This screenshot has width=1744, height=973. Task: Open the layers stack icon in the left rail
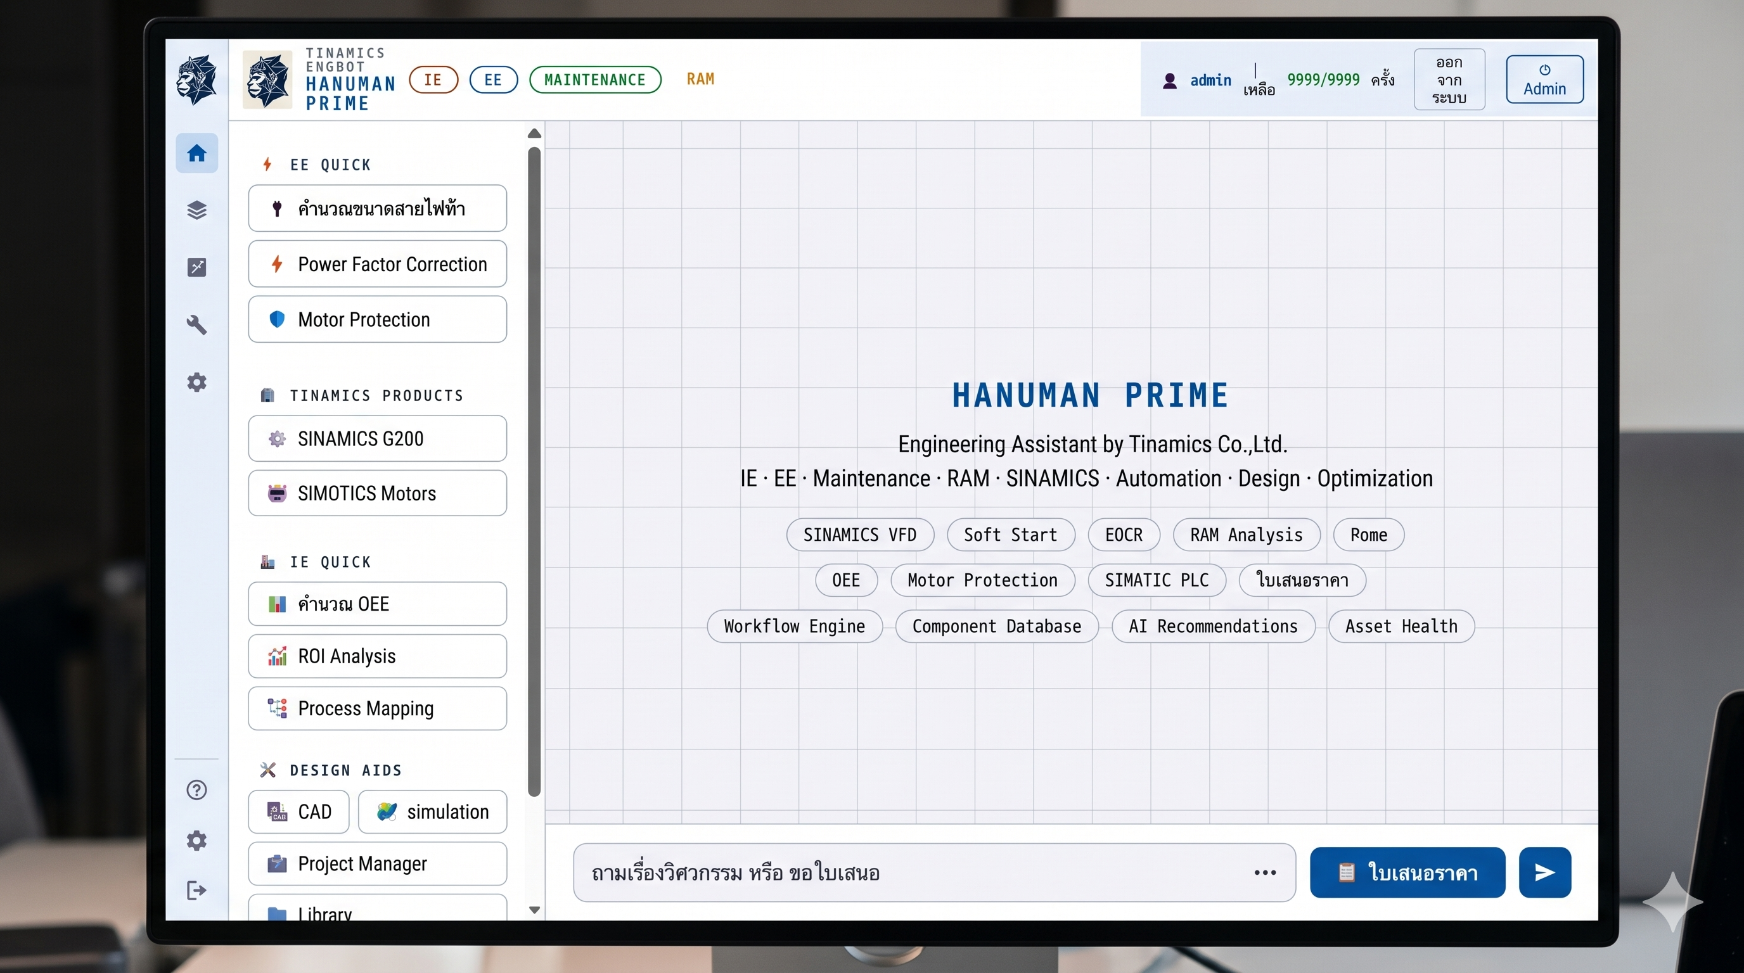click(x=196, y=210)
